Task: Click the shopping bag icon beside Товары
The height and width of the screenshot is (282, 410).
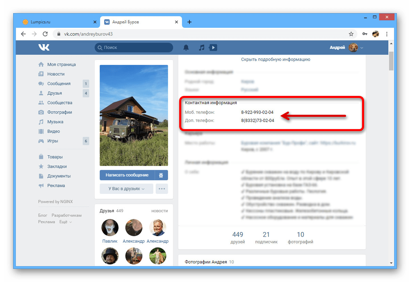Action: coord(41,157)
